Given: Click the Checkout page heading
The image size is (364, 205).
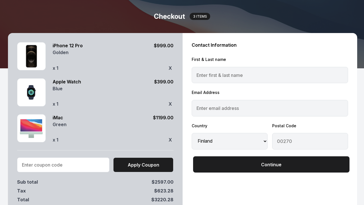Looking at the screenshot, I should [x=169, y=17].
